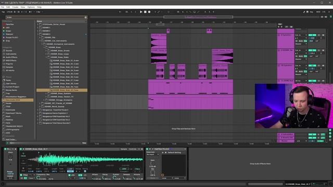Expand the KSHMR 1 folder

click(x=38, y=28)
